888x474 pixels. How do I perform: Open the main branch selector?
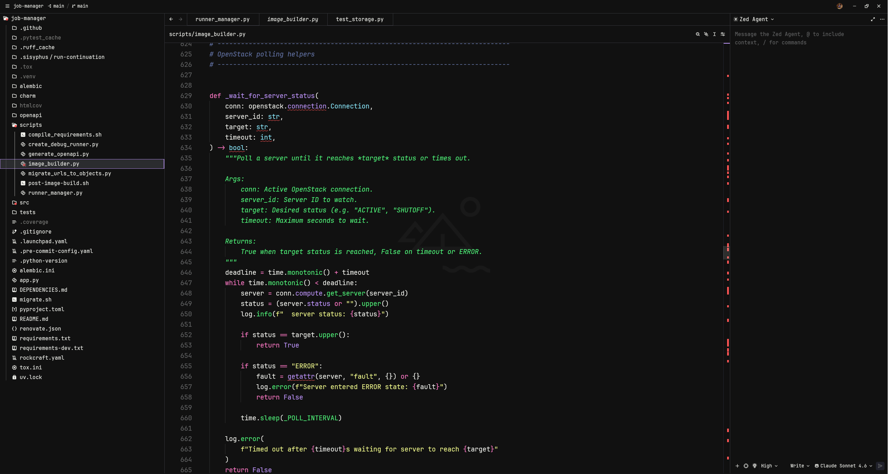tap(80, 6)
